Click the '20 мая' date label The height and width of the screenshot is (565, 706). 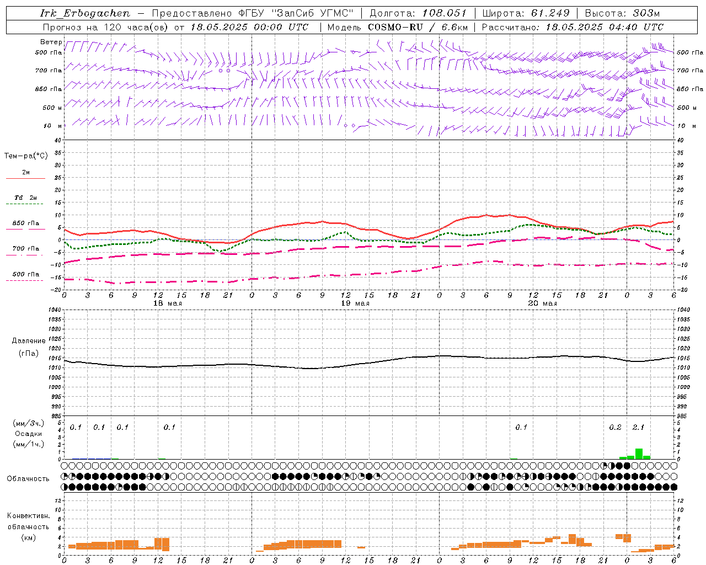click(x=542, y=303)
